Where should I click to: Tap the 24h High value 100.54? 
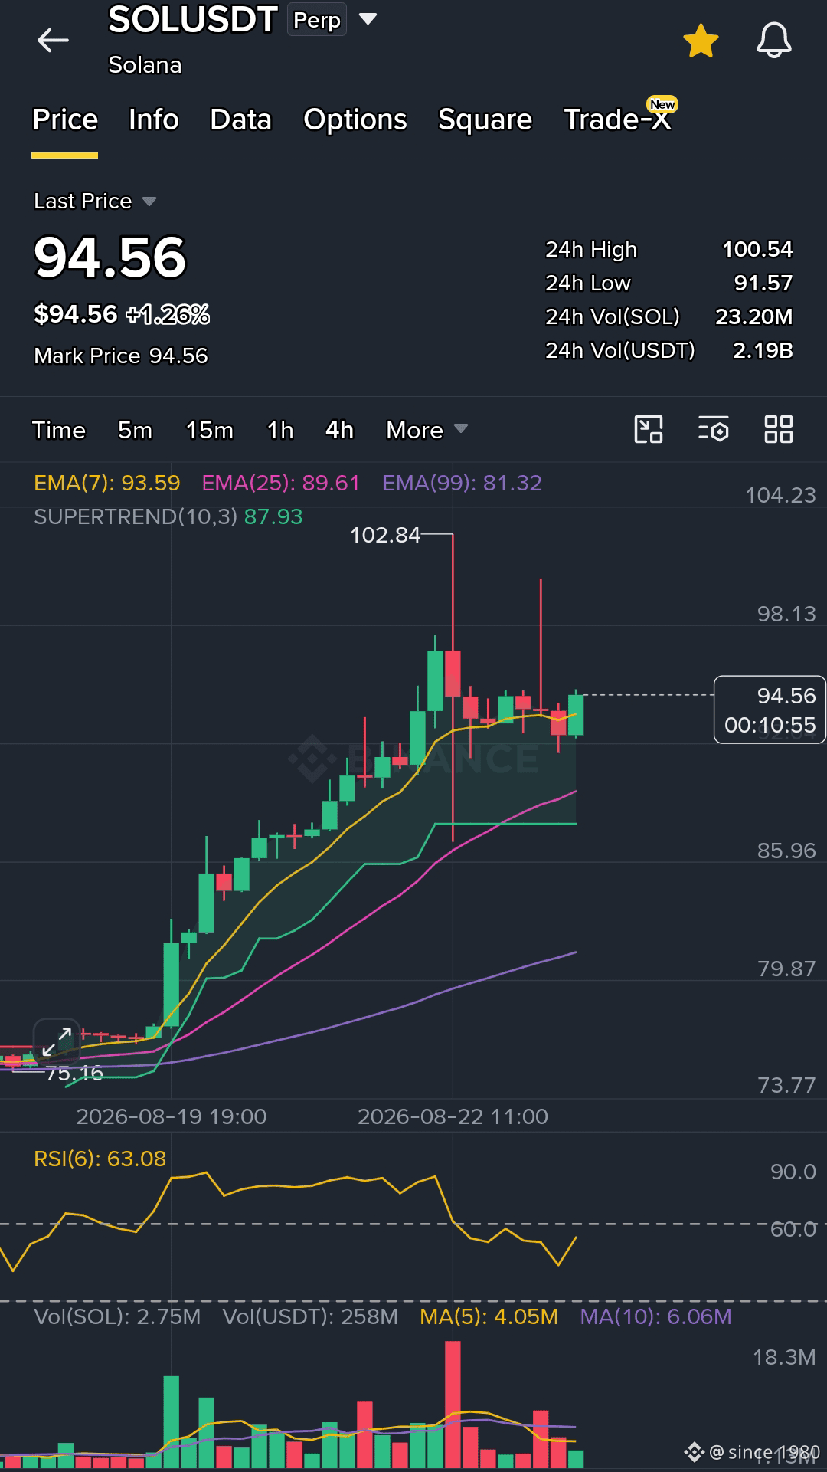tap(757, 250)
